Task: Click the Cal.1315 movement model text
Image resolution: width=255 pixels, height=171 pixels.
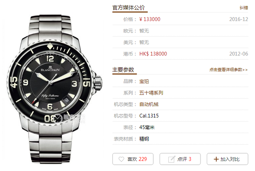Action: click(149, 116)
